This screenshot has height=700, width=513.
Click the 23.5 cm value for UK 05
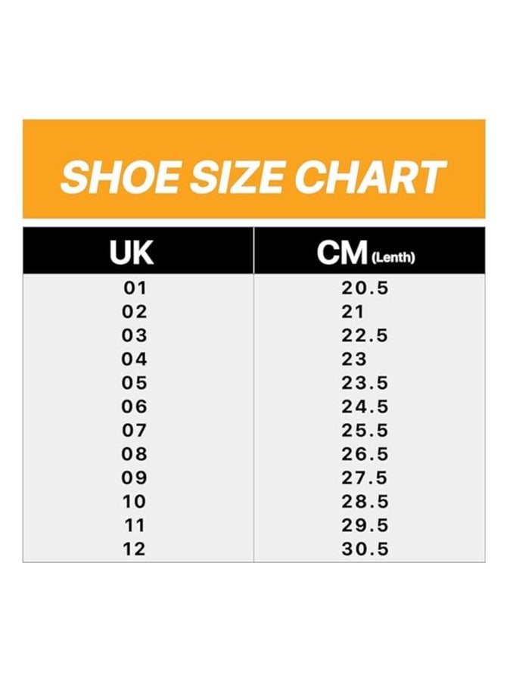pyautogui.click(x=365, y=383)
